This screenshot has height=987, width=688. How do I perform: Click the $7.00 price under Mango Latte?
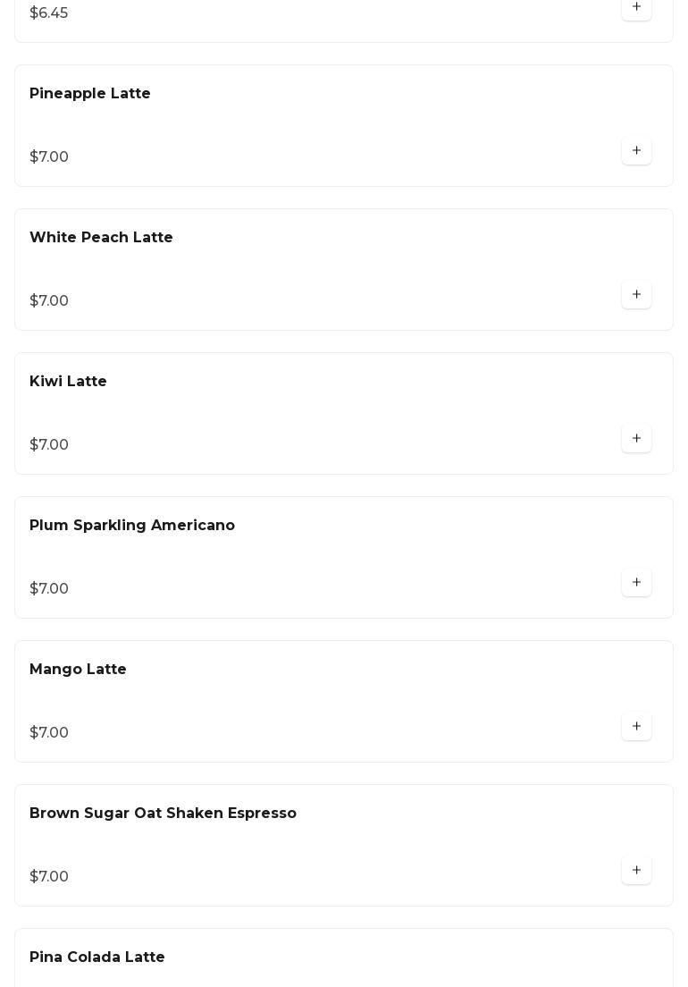pyautogui.click(x=49, y=733)
